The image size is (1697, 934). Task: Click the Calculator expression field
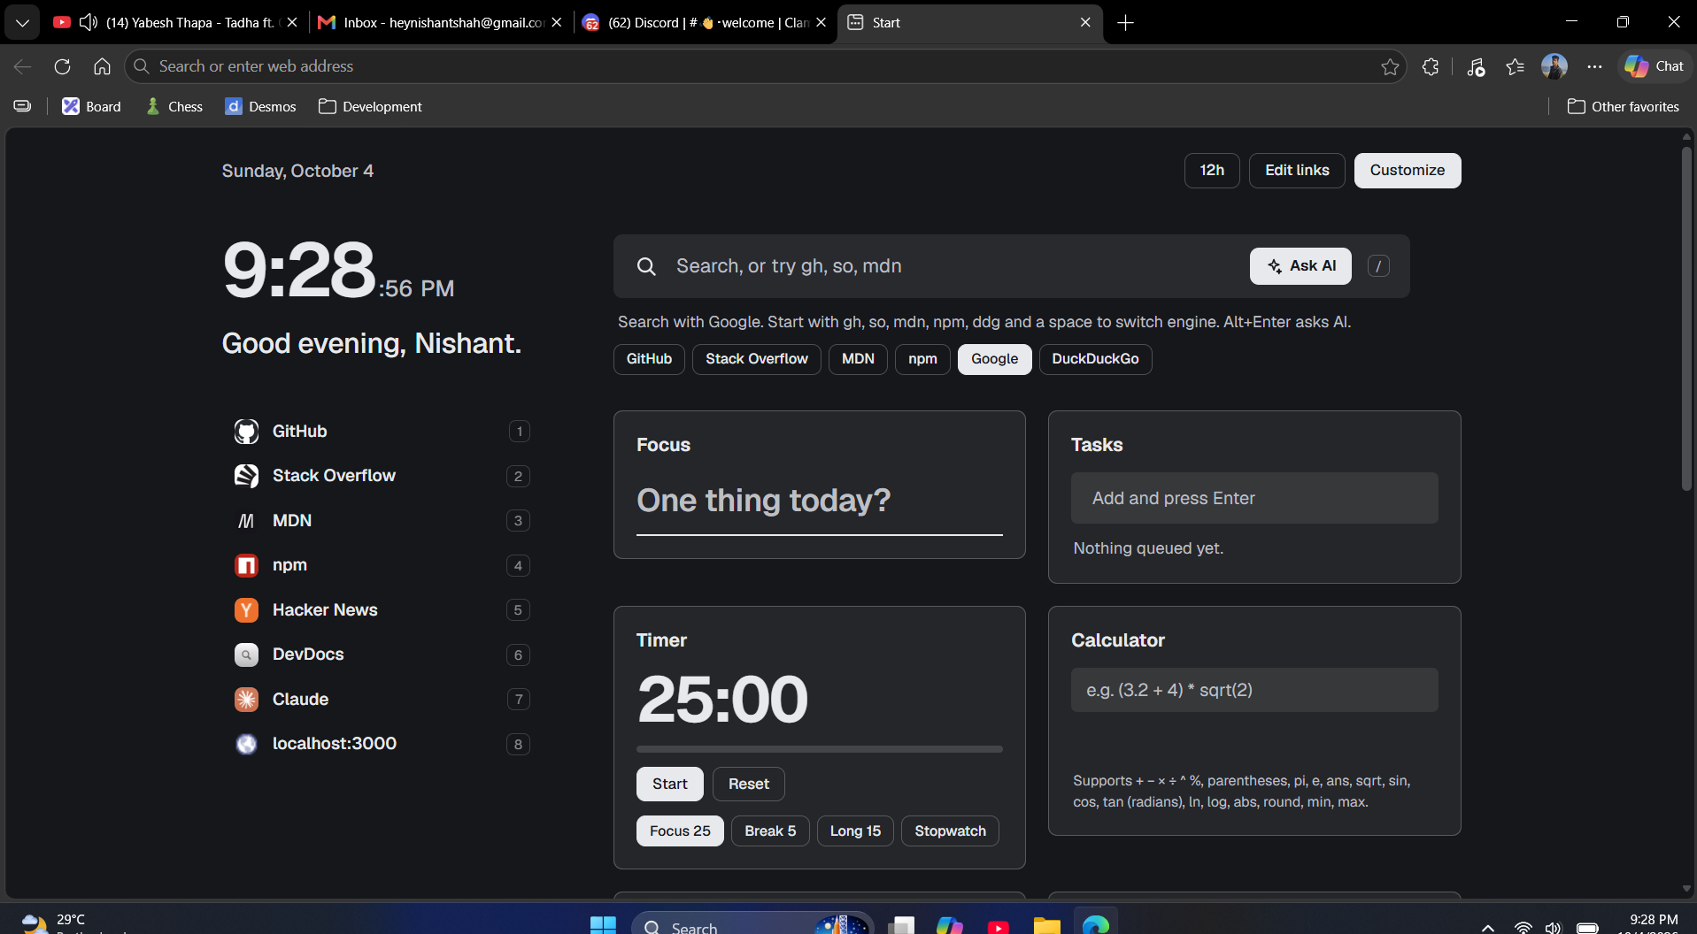click(x=1254, y=690)
